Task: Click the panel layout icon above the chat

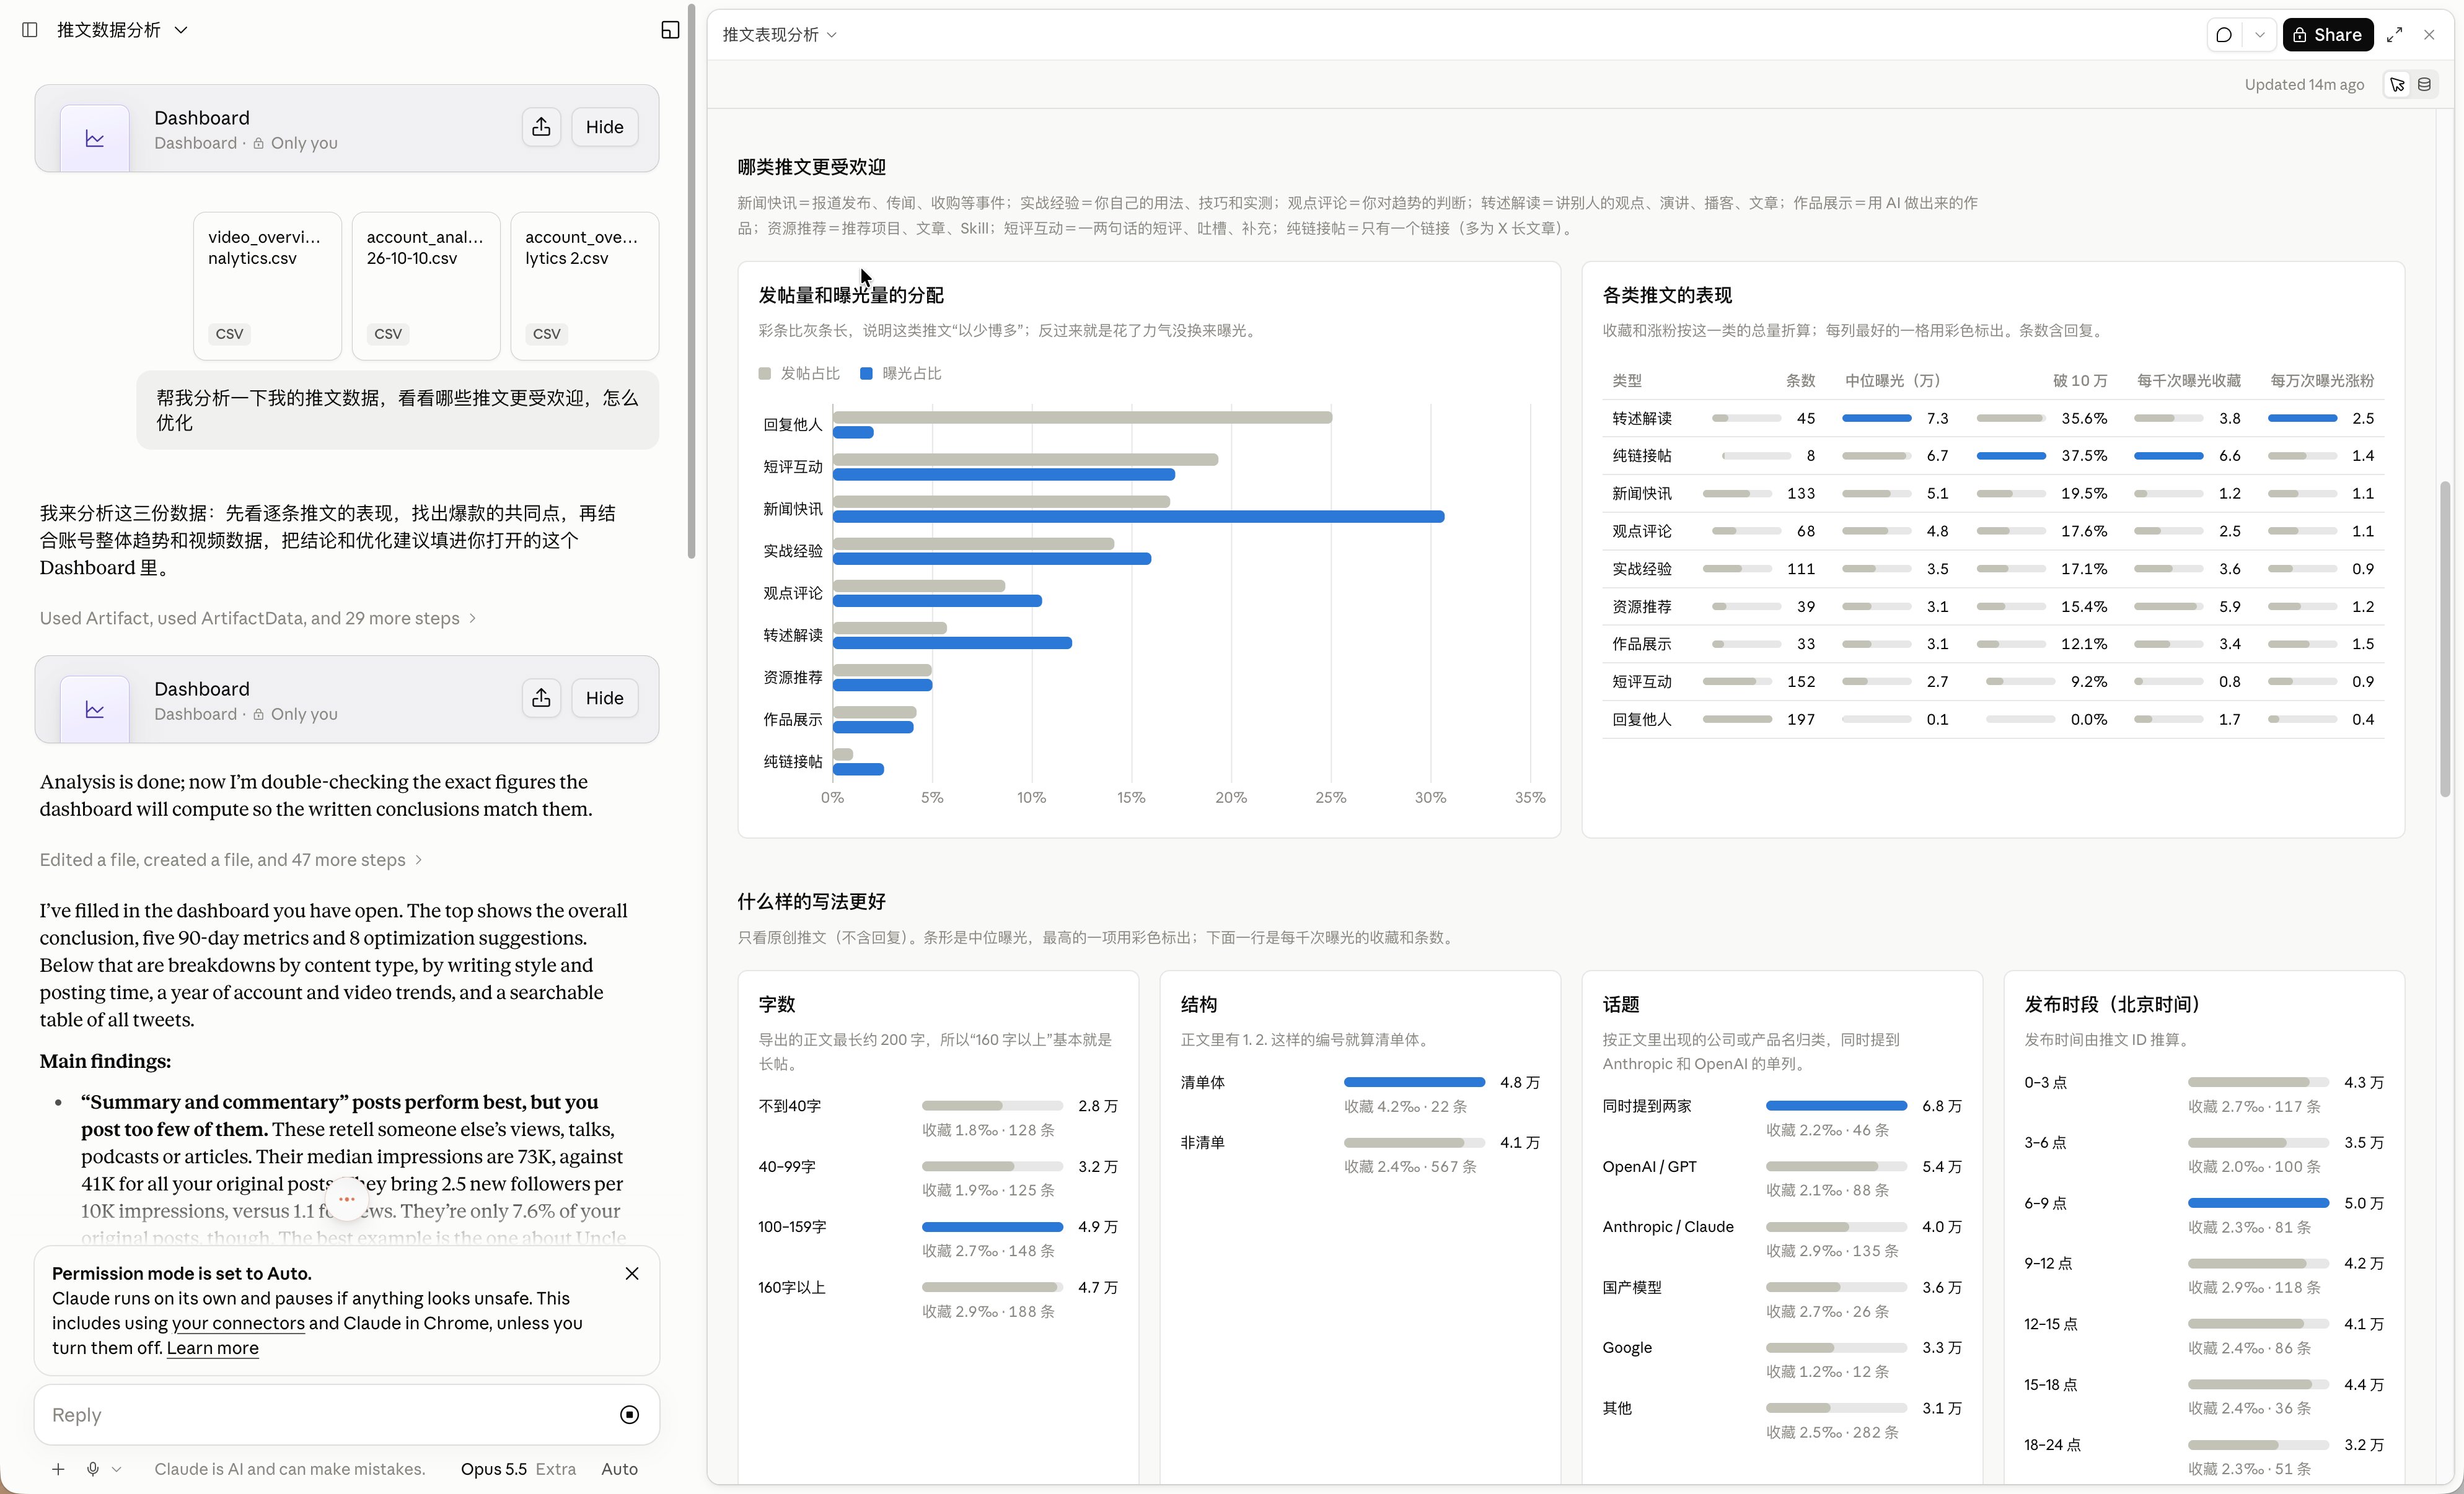Action: click(x=670, y=30)
